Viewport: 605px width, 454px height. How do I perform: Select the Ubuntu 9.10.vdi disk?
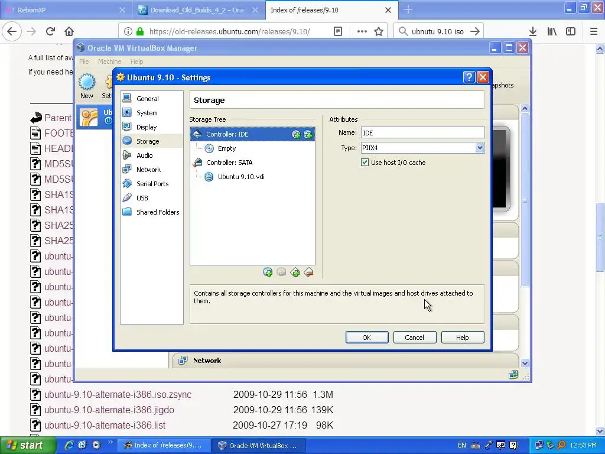241,177
